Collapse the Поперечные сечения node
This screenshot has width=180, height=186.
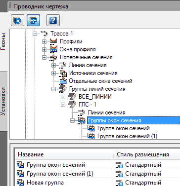pyautogui.click(x=44, y=57)
